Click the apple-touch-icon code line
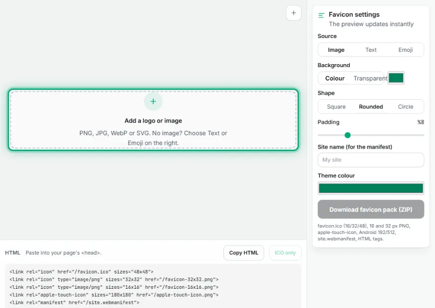 tap(114, 295)
